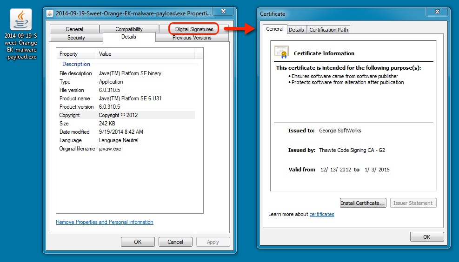The image size is (459, 262).
Task: Click the disabled Issuer Statement button
Action: point(413,203)
